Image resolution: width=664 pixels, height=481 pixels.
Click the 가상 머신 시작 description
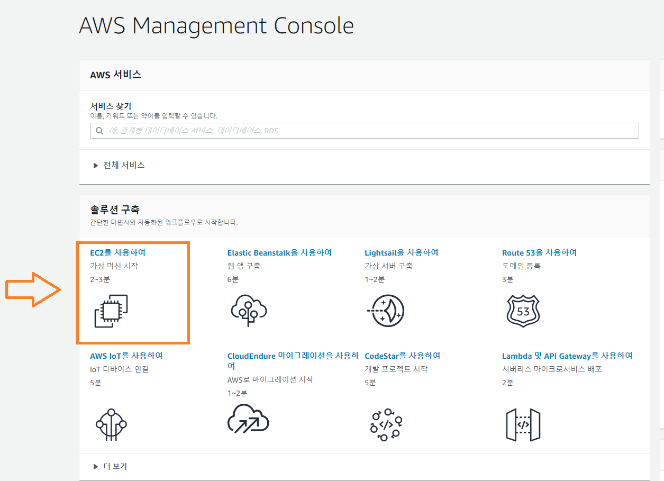click(x=114, y=266)
